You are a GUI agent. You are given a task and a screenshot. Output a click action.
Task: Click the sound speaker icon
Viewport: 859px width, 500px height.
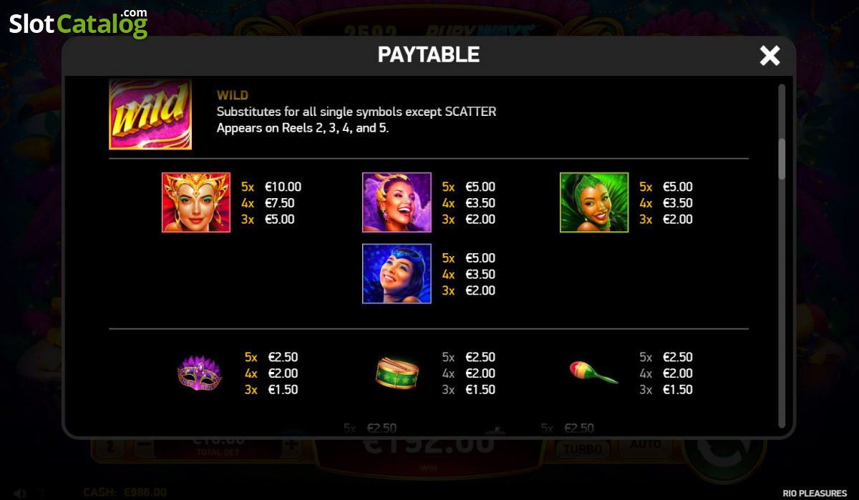(x=21, y=493)
